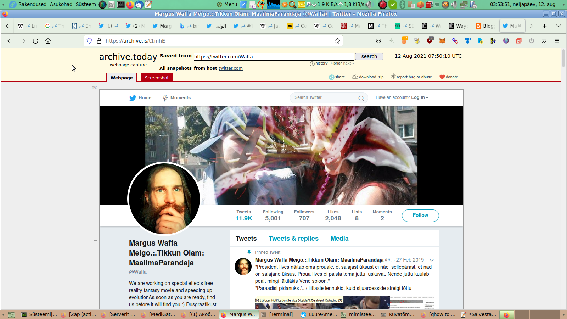Screen dimensions: 567x319
Task: Open the red container tabs extension icon
Action: 519,41
